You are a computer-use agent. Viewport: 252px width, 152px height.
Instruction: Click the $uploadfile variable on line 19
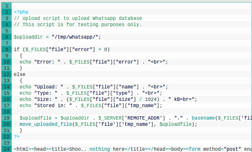(x=35, y=118)
